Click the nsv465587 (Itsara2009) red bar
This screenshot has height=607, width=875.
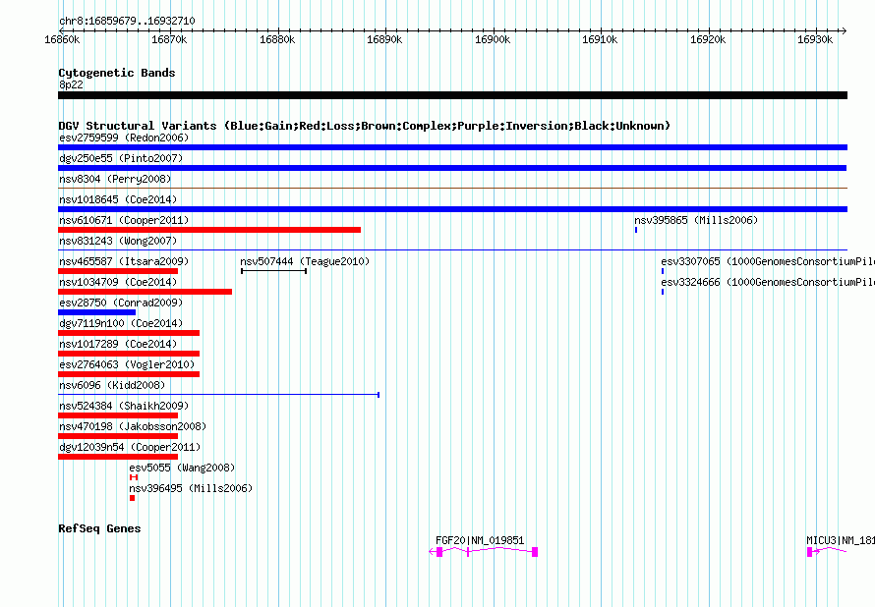118,271
